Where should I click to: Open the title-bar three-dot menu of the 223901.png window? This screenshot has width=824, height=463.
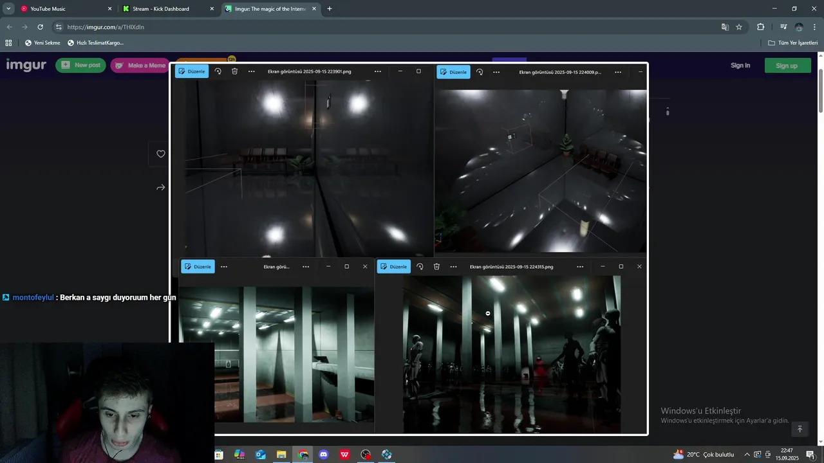click(x=378, y=71)
